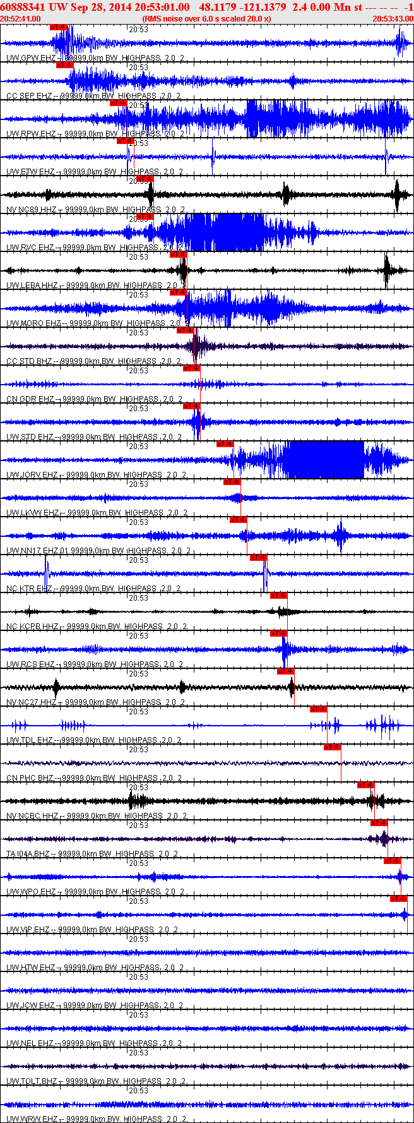Select the red pick marker on NCBC trace
The height and width of the screenshot is (1123, 414).
(x=365, y=785)
